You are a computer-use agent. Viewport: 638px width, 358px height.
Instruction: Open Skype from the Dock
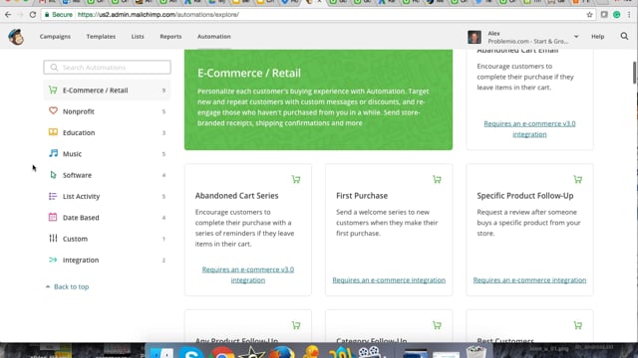(x=191, y=352)
